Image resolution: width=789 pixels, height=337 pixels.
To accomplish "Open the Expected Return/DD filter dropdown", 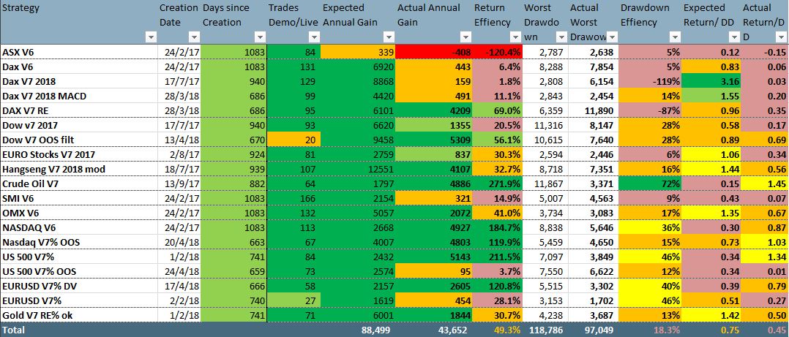I will pos(734,38).
